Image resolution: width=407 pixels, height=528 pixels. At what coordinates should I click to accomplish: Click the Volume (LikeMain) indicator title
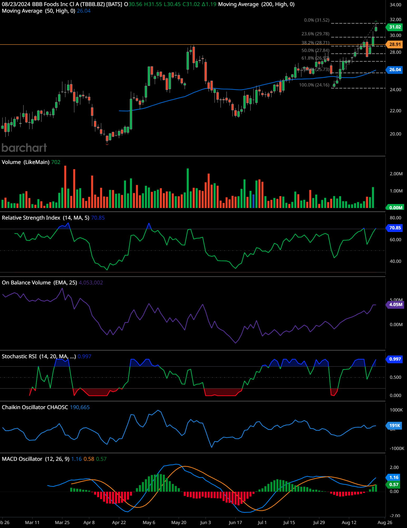pyautogui.click(x=26, y=162)
